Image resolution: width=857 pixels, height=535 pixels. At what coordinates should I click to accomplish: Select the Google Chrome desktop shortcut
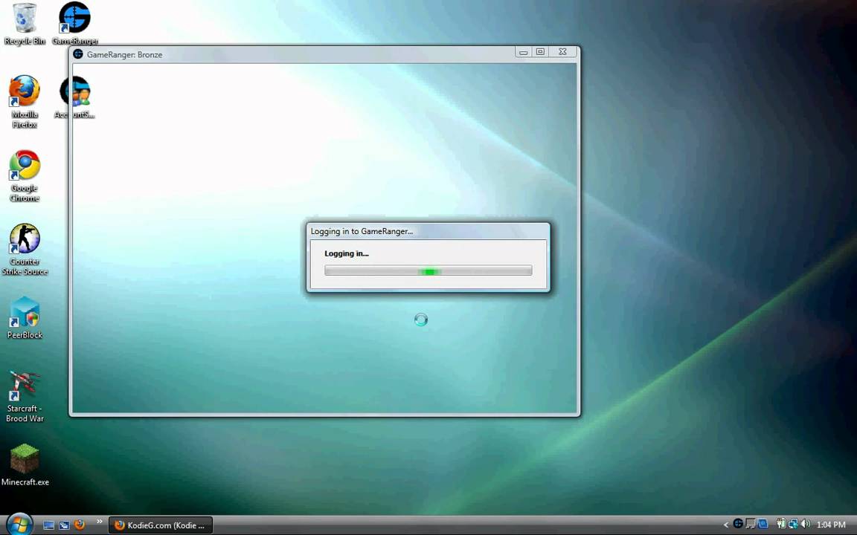click(25, 175)
